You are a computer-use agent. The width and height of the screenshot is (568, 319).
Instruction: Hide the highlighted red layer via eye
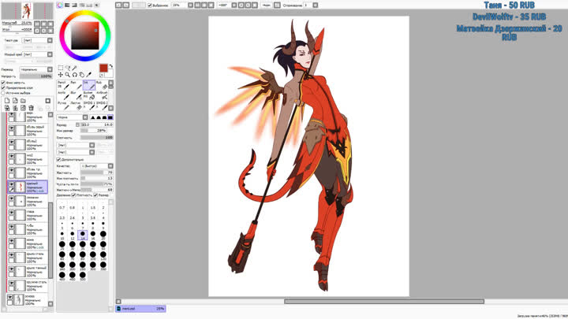(12, 184)
